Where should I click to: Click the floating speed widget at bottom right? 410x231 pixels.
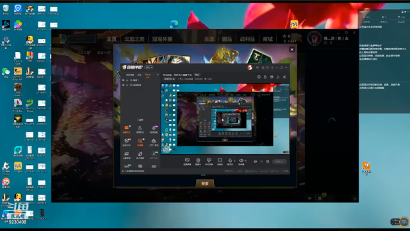(400, 222)
